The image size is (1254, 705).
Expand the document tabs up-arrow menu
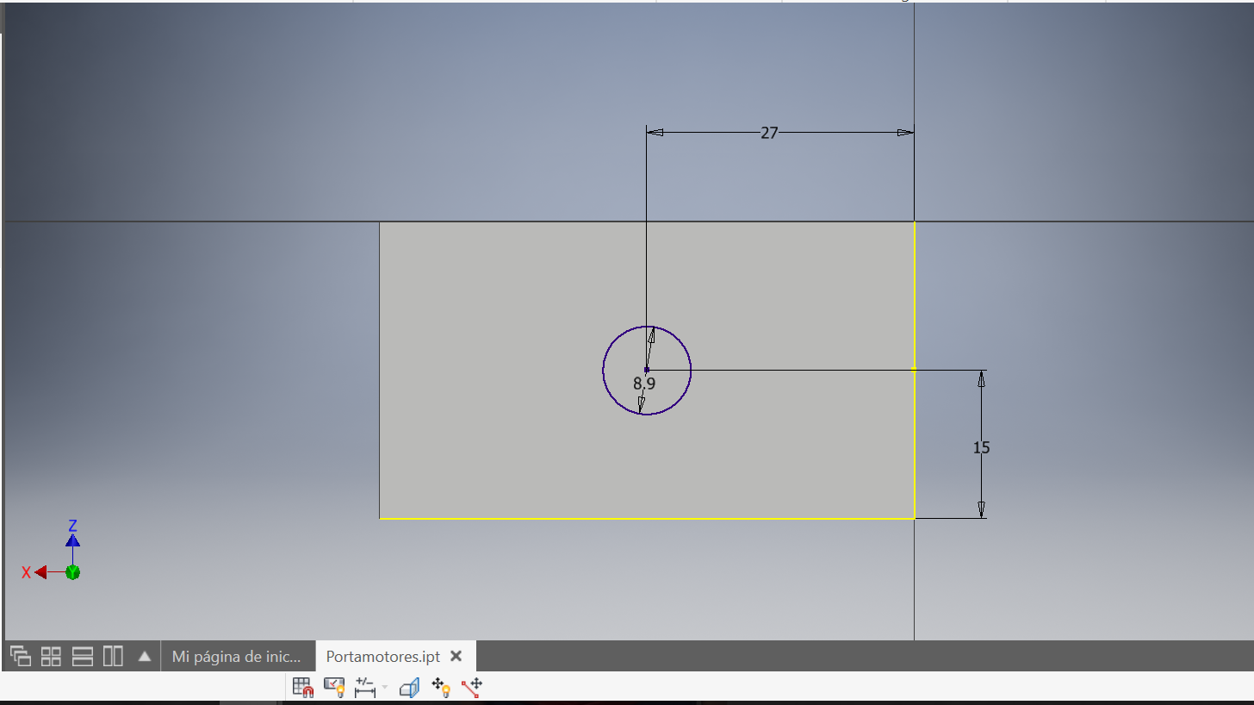tap(145, 656)
